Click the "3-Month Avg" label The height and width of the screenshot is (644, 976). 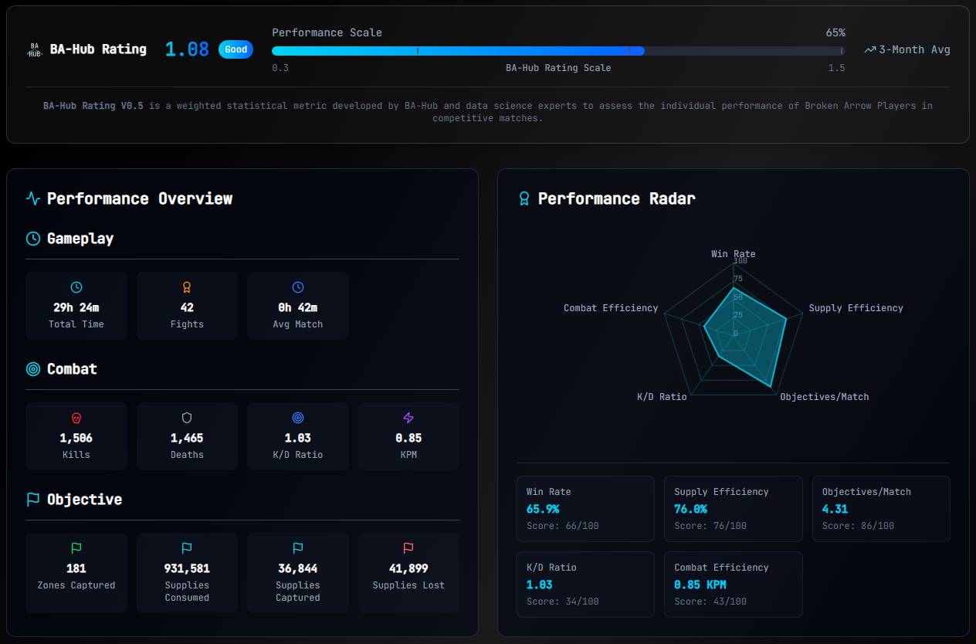pos(914,49)
